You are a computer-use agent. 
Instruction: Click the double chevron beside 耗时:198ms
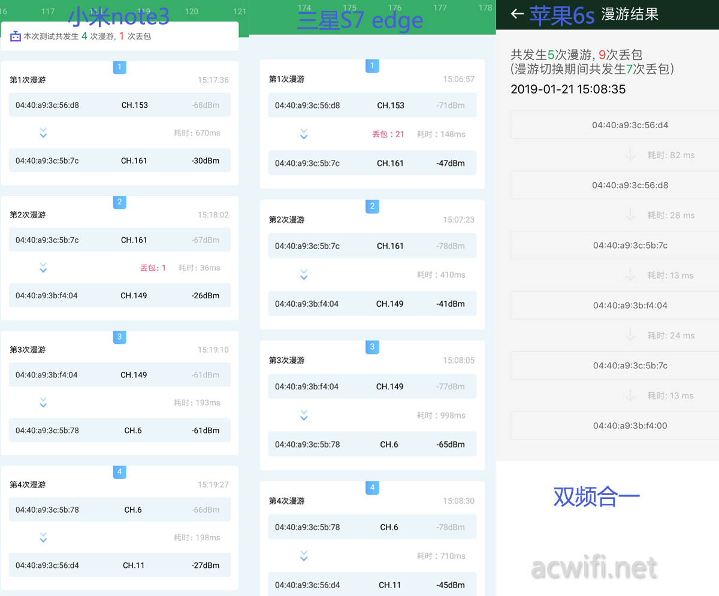[43, 537]
